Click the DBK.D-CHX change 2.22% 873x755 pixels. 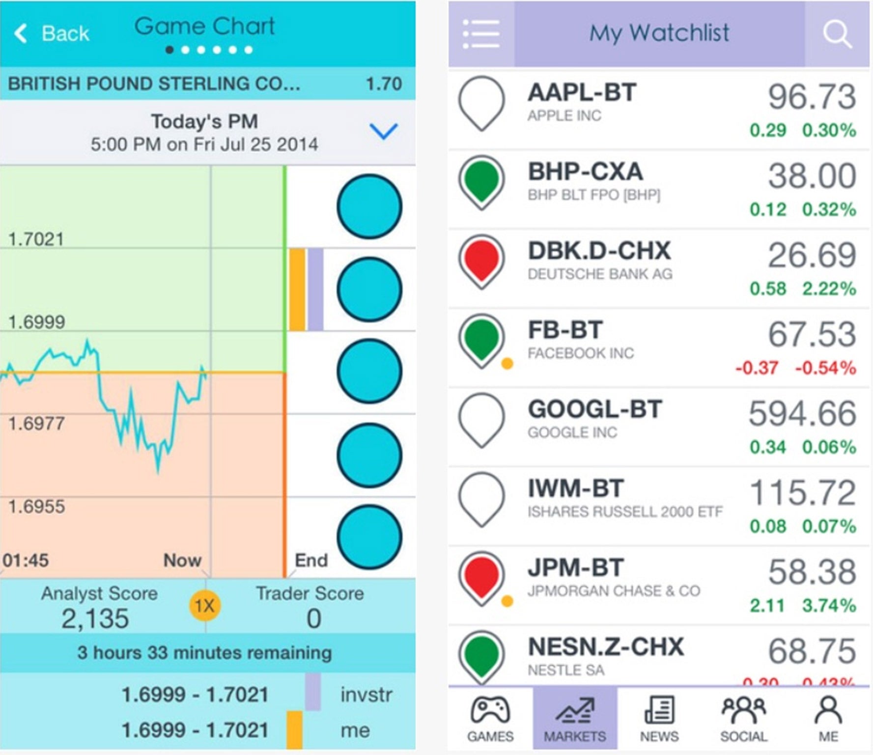829,289
